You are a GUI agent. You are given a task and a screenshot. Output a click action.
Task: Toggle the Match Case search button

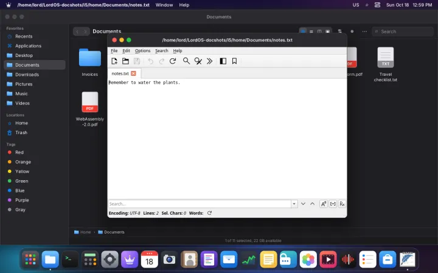[x=324, y=204]
